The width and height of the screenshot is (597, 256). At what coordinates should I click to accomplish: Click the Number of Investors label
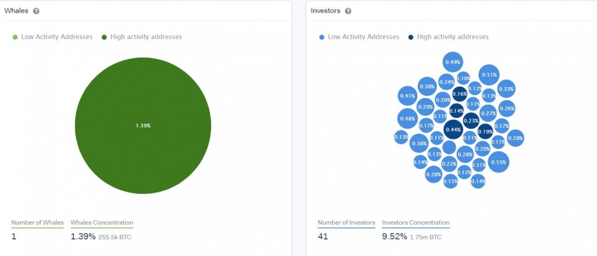point(346,223)
